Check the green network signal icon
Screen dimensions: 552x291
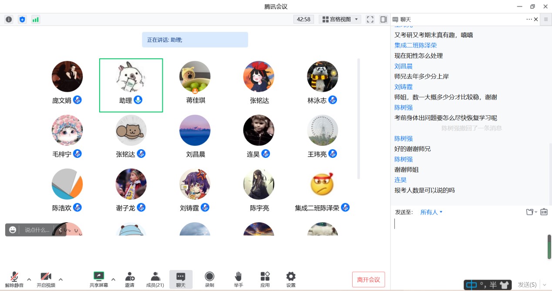(36, 19)
